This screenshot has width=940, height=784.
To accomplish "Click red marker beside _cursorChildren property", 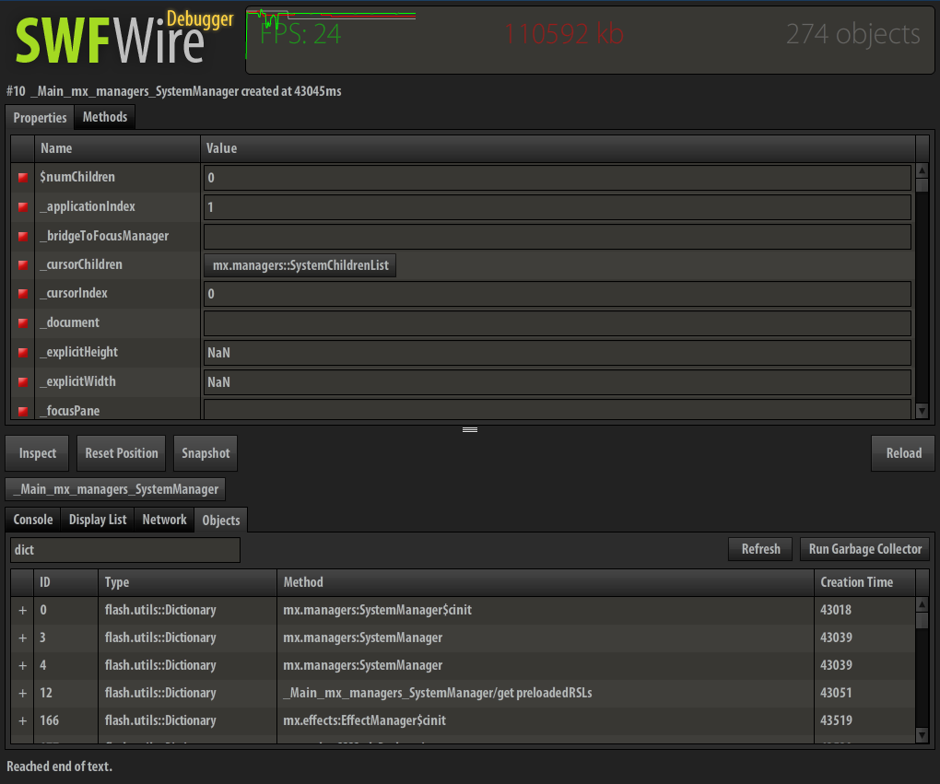I will (x=23, y=265).
